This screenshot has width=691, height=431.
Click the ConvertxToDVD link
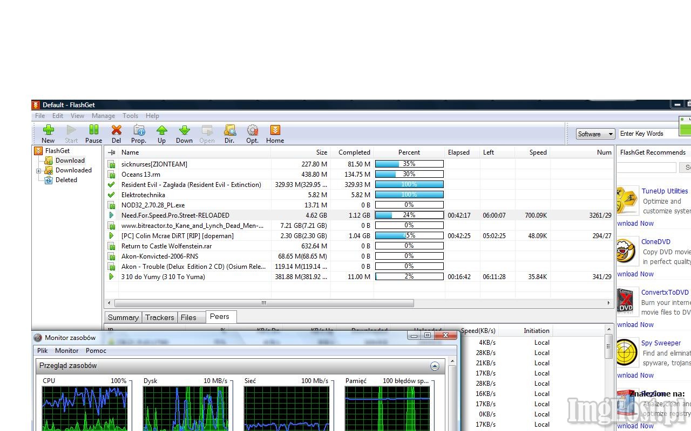tap(665, 293)
